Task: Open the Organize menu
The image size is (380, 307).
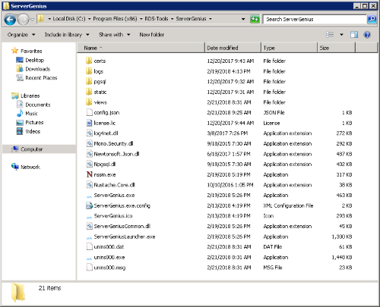Action: click(x=21, y=35)
